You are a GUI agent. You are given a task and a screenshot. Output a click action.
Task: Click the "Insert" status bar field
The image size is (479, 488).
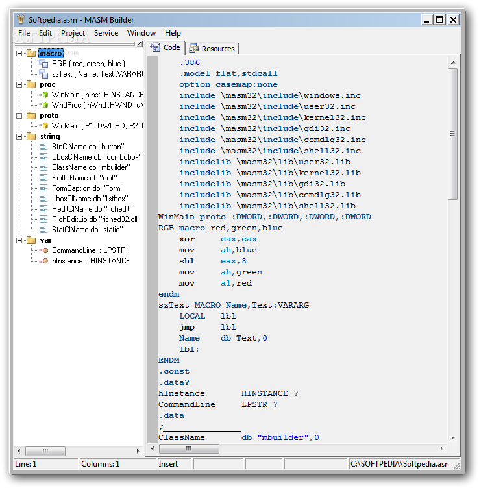click(175, 464)
